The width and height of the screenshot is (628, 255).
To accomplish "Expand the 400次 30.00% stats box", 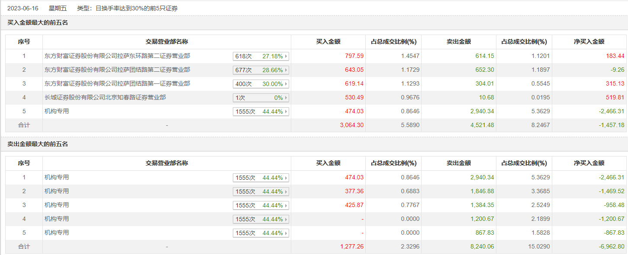I will [261, 84].
